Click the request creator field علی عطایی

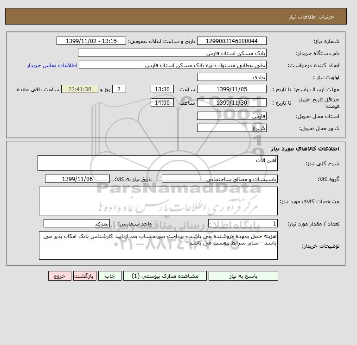[x=172, y=65]
